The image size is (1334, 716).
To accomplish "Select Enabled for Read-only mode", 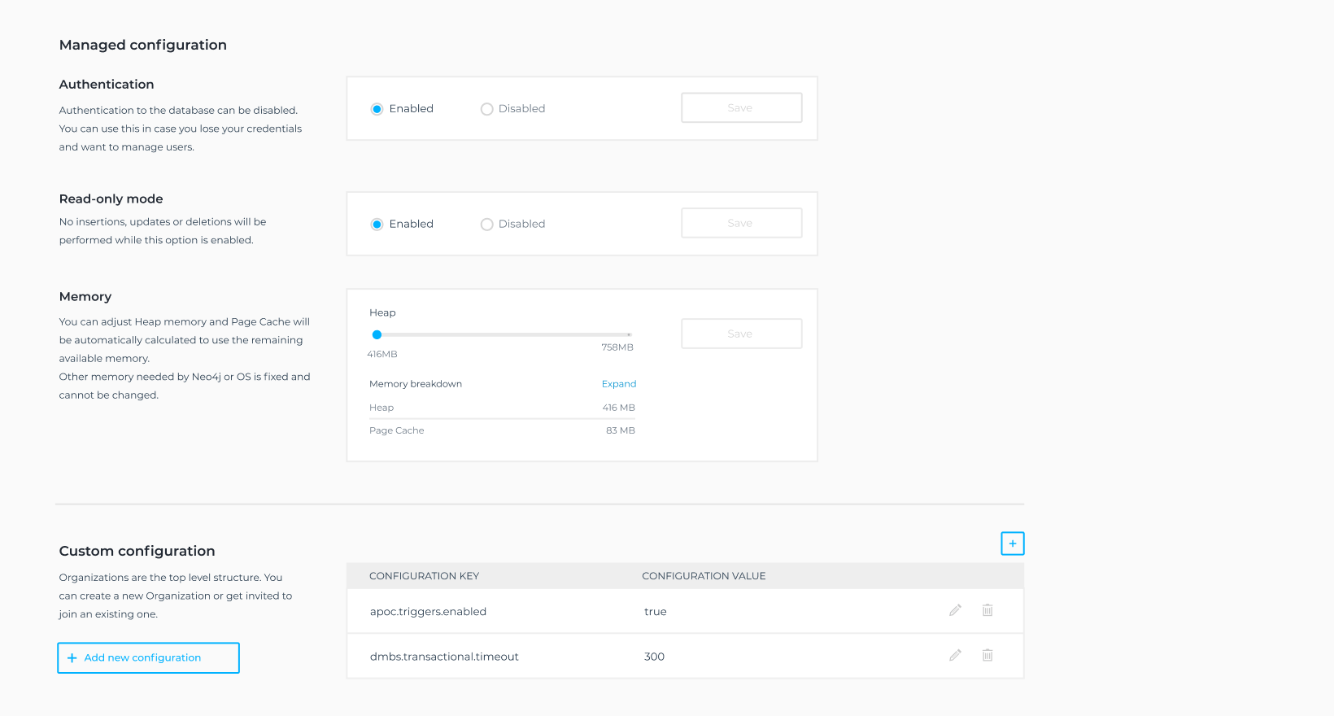I will click(377, 225).
